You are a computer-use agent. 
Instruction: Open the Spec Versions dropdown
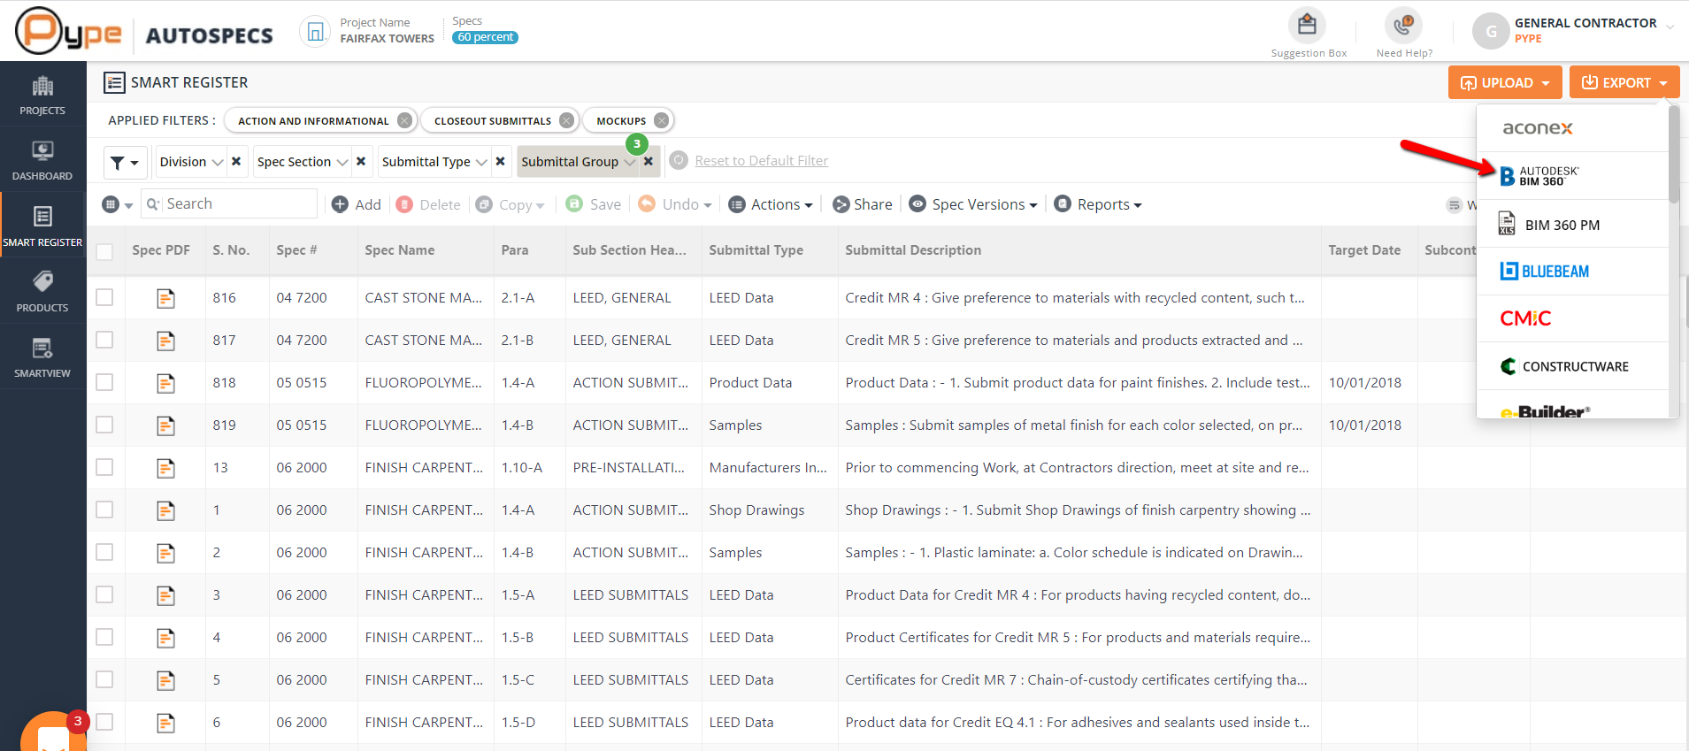point(973,204)
